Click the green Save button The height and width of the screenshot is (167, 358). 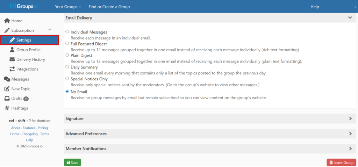click(x=72, y=162)
